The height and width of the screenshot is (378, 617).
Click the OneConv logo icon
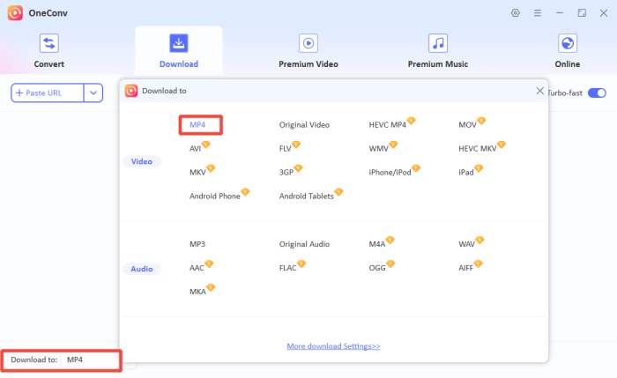(x=15, y=13)
